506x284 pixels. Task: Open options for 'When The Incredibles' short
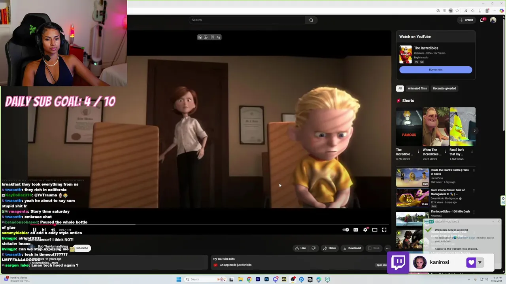pos(445,151)
